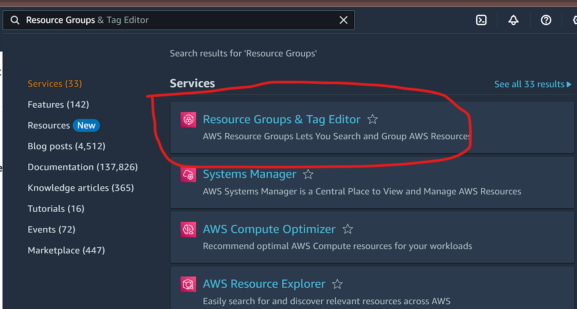Viewport: 577px width, 309px height.
Task: Open the AWS Compute Optimizer link
Action: (x=269, y=229)
